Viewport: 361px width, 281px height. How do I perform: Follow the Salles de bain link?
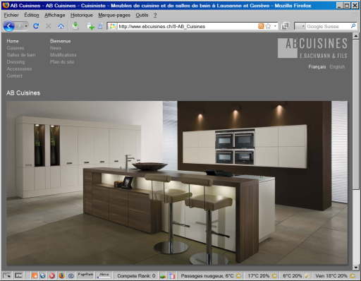[21, 55]
